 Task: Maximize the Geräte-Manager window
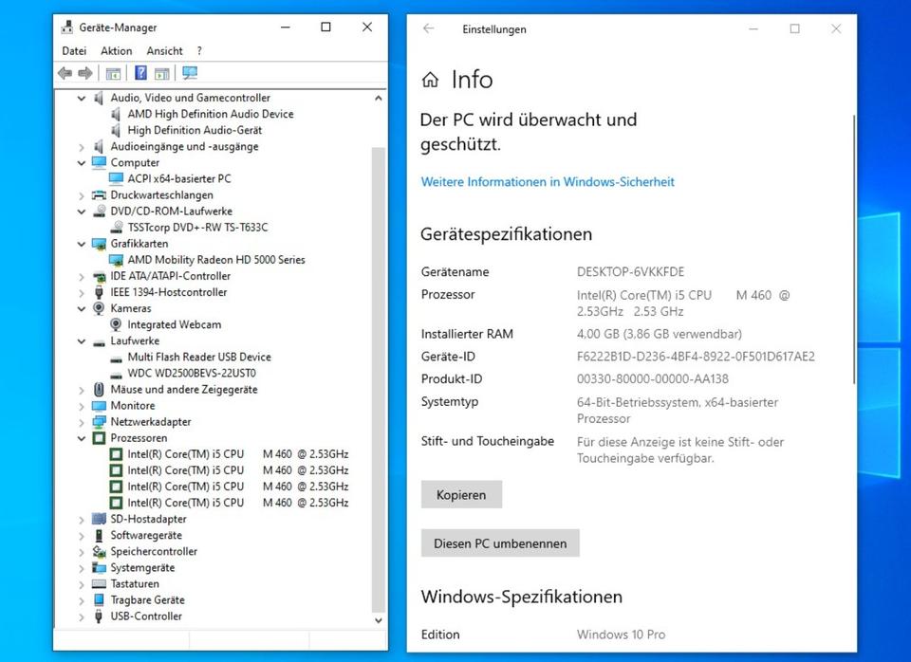point(325,28)
